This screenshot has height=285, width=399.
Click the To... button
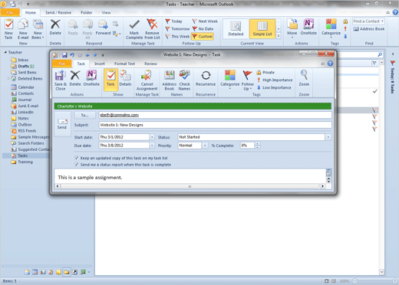(84, 115)
